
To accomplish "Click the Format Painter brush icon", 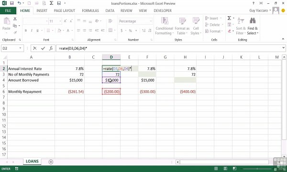I will (x=15, y=32).
